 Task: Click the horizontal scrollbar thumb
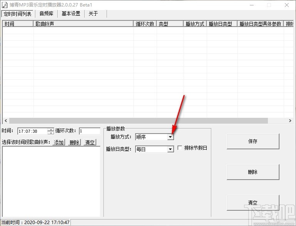(139, 120)
